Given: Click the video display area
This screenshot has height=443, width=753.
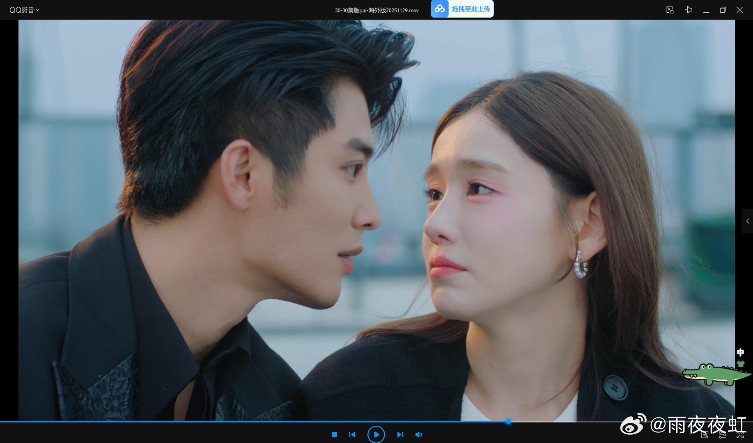Looking at the screenshot, I should 376,220.
